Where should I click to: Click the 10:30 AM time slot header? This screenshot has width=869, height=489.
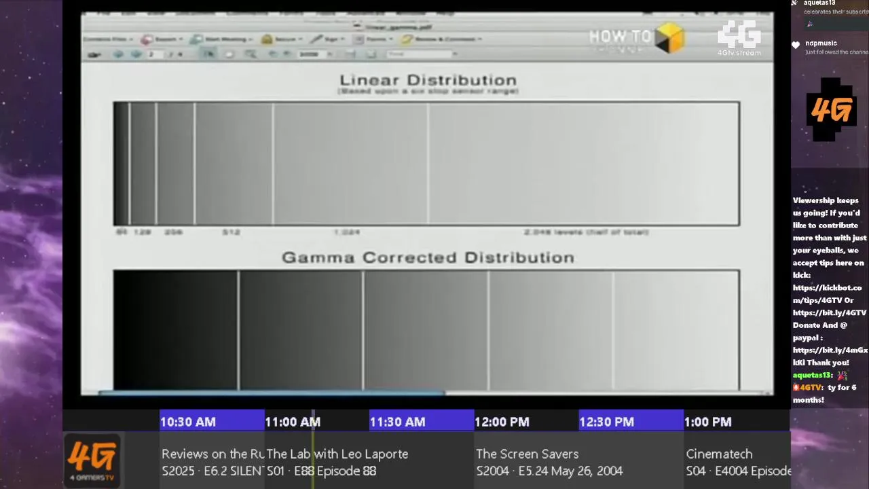tap(212, 421)
